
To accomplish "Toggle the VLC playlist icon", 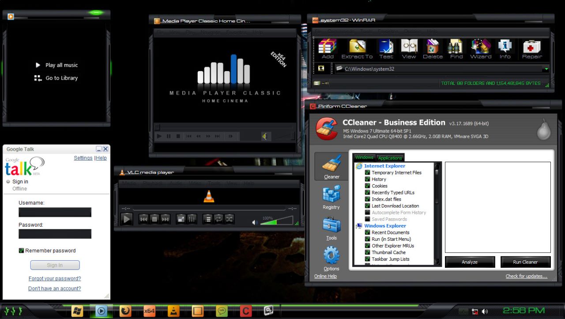I will coord(207,219).
